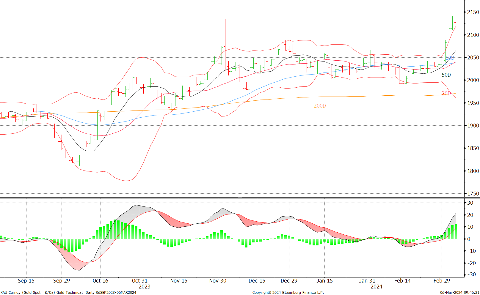The image size is (480, 295).
Task: Click the 2024 year label under the time axis
Action: click(377, 287)
